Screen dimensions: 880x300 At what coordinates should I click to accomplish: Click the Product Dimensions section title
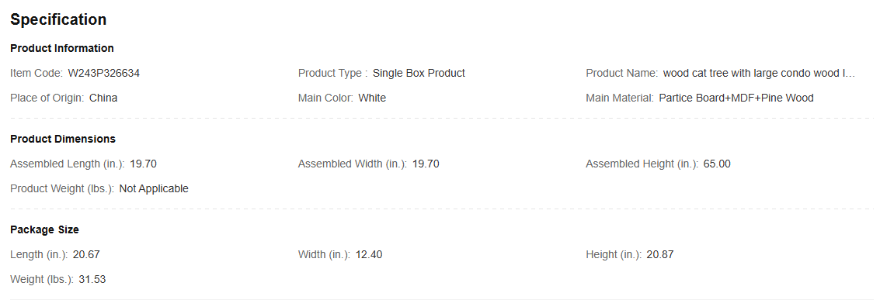click(63, 139)
